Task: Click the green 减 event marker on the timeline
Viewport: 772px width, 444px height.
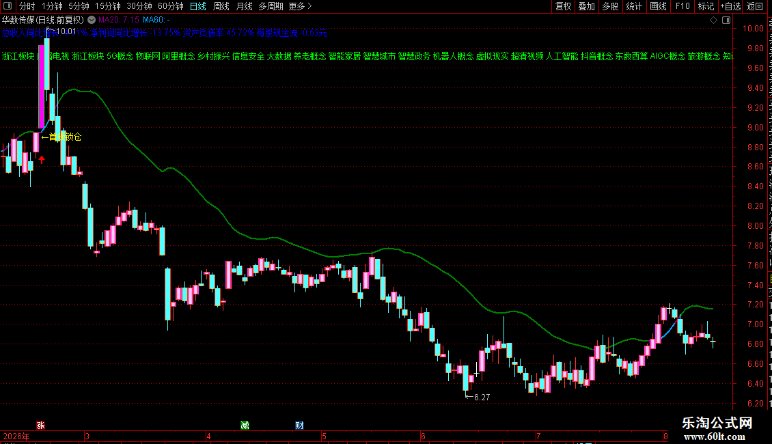Action: (245, 426)
